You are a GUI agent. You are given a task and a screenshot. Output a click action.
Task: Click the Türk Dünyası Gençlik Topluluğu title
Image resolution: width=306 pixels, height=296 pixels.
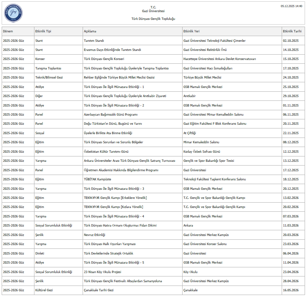[x=153, y=19]
